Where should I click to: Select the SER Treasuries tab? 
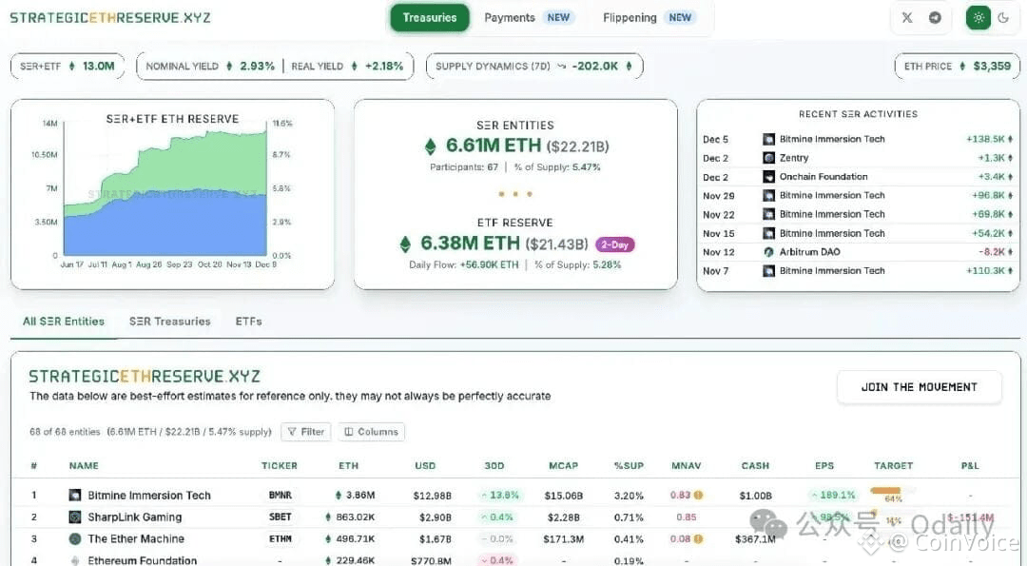coord(169,321)
